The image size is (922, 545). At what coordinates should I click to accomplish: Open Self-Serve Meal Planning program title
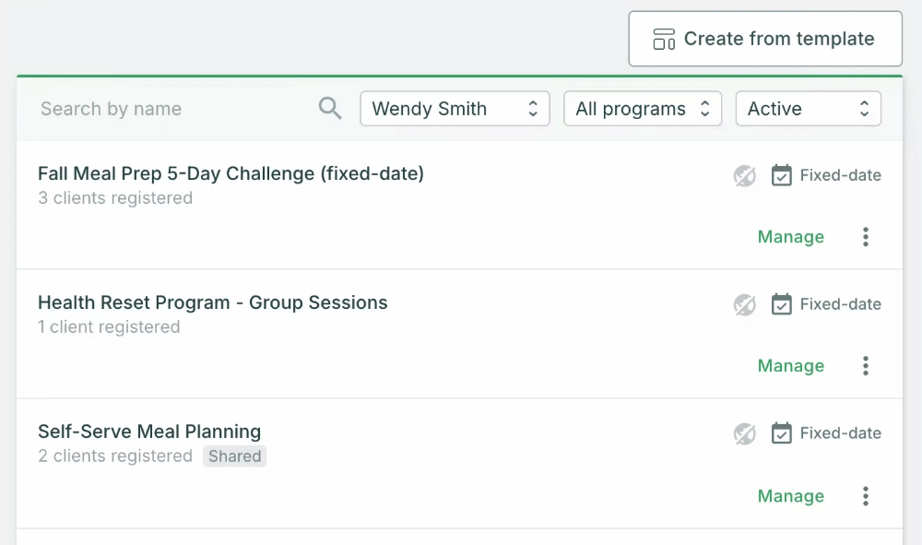pos(149,432)
